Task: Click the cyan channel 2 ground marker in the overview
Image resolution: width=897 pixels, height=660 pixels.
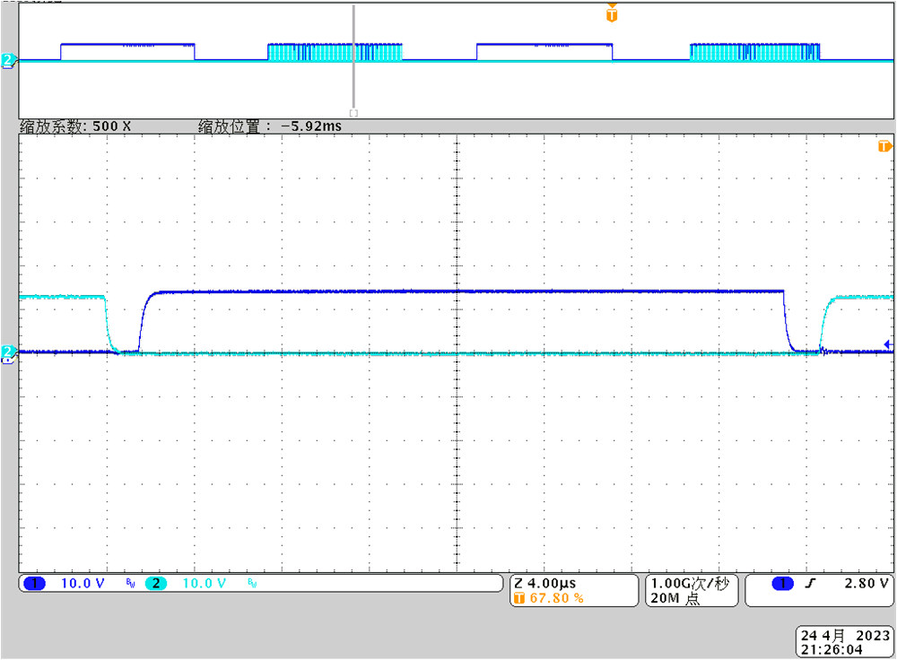Action: pos(6,59)
